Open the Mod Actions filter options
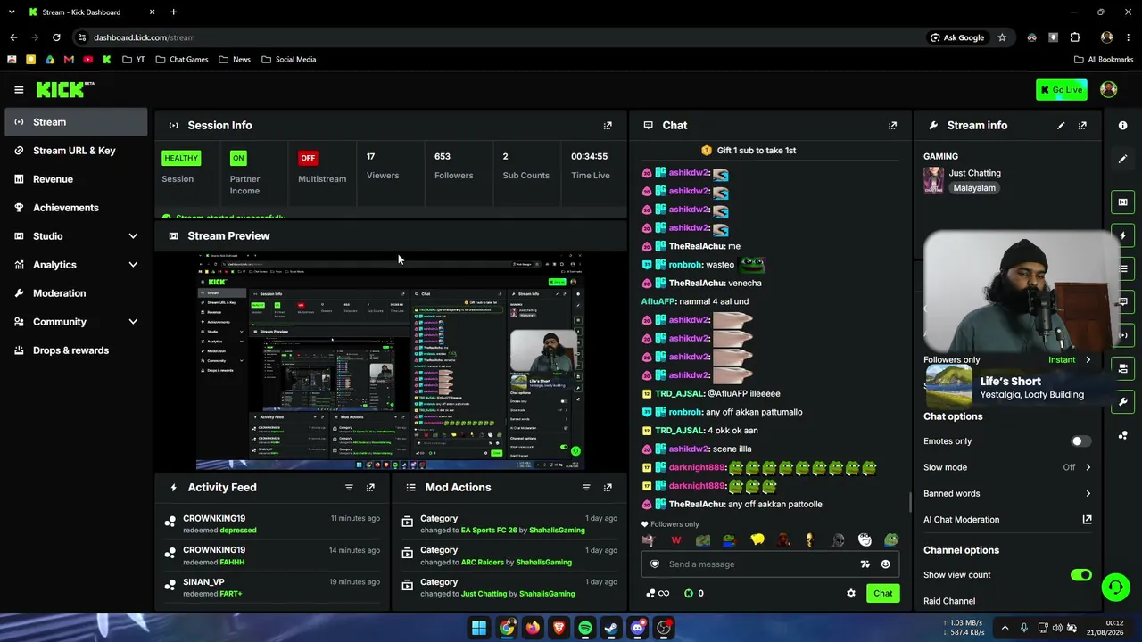The image size is (1142, 642). [586, 488]
